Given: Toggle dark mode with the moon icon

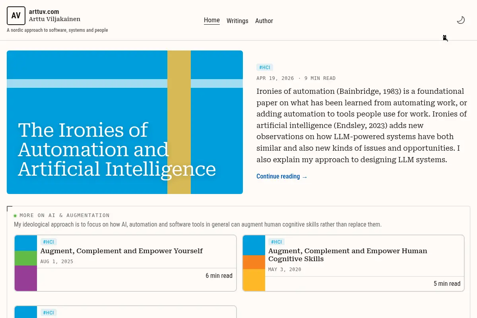Looking at the screenshot, I should [461, 20].
